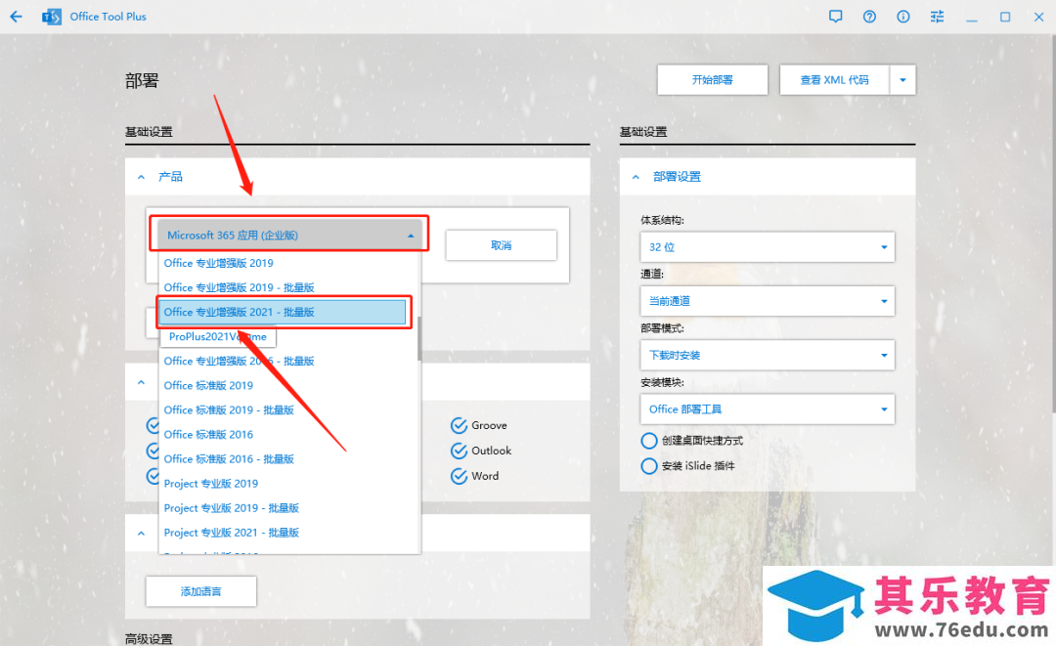Toggle the Word application checkbox
Viewport: 1056px width, 646px height.
coord(459,476)
